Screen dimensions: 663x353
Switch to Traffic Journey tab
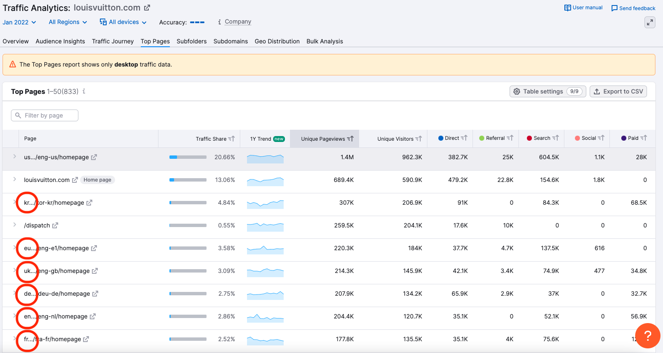tap(113, 41)
